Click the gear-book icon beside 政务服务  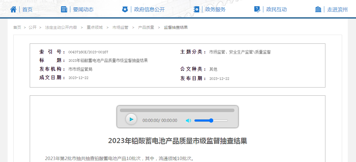pos(196,9)
